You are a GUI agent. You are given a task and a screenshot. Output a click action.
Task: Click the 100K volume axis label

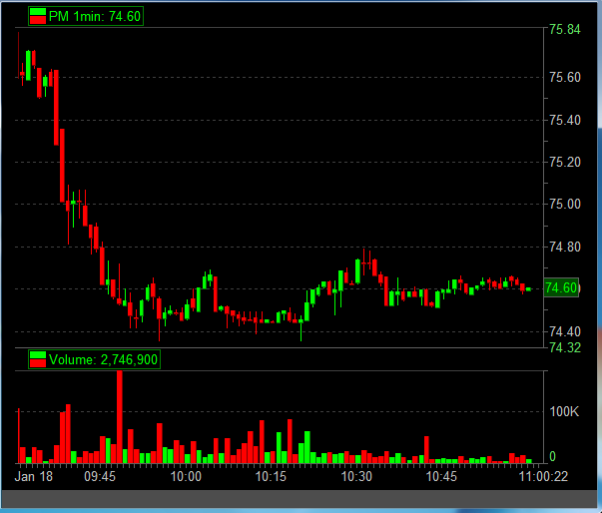[564, 412]
